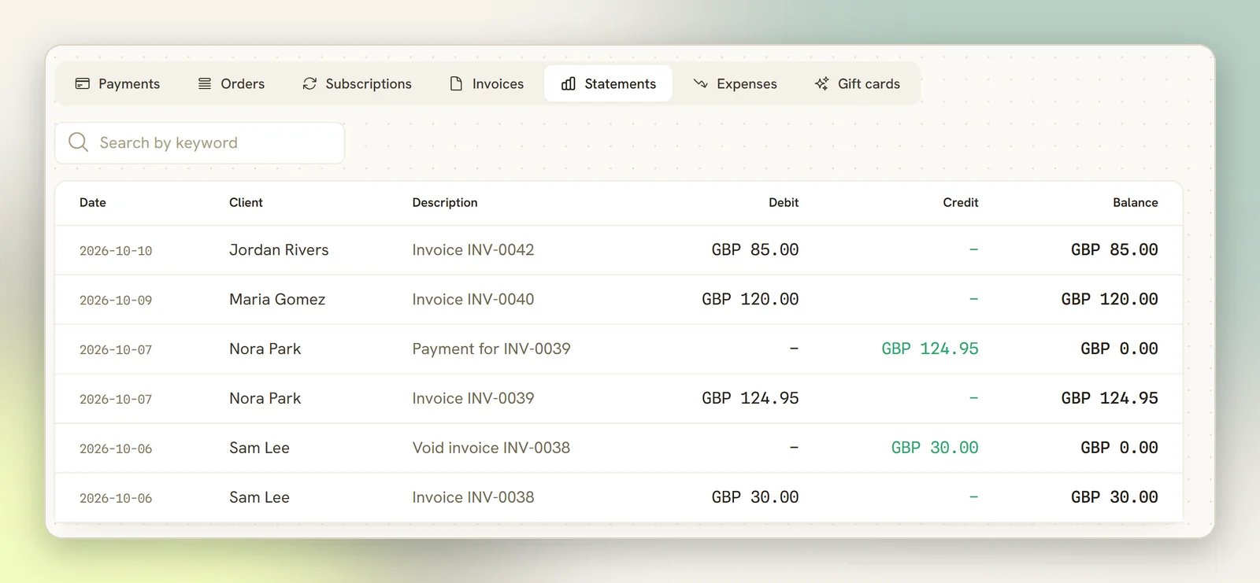Click Nora Park in the payment row

tap(265, 349)
